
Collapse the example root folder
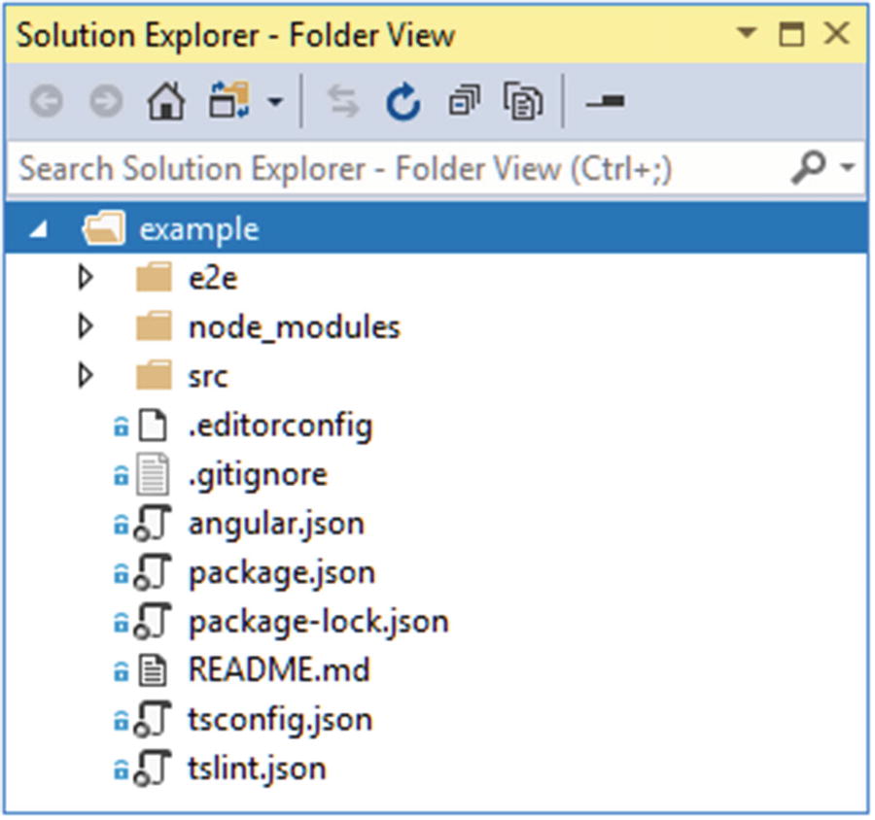tap(38, 231)
